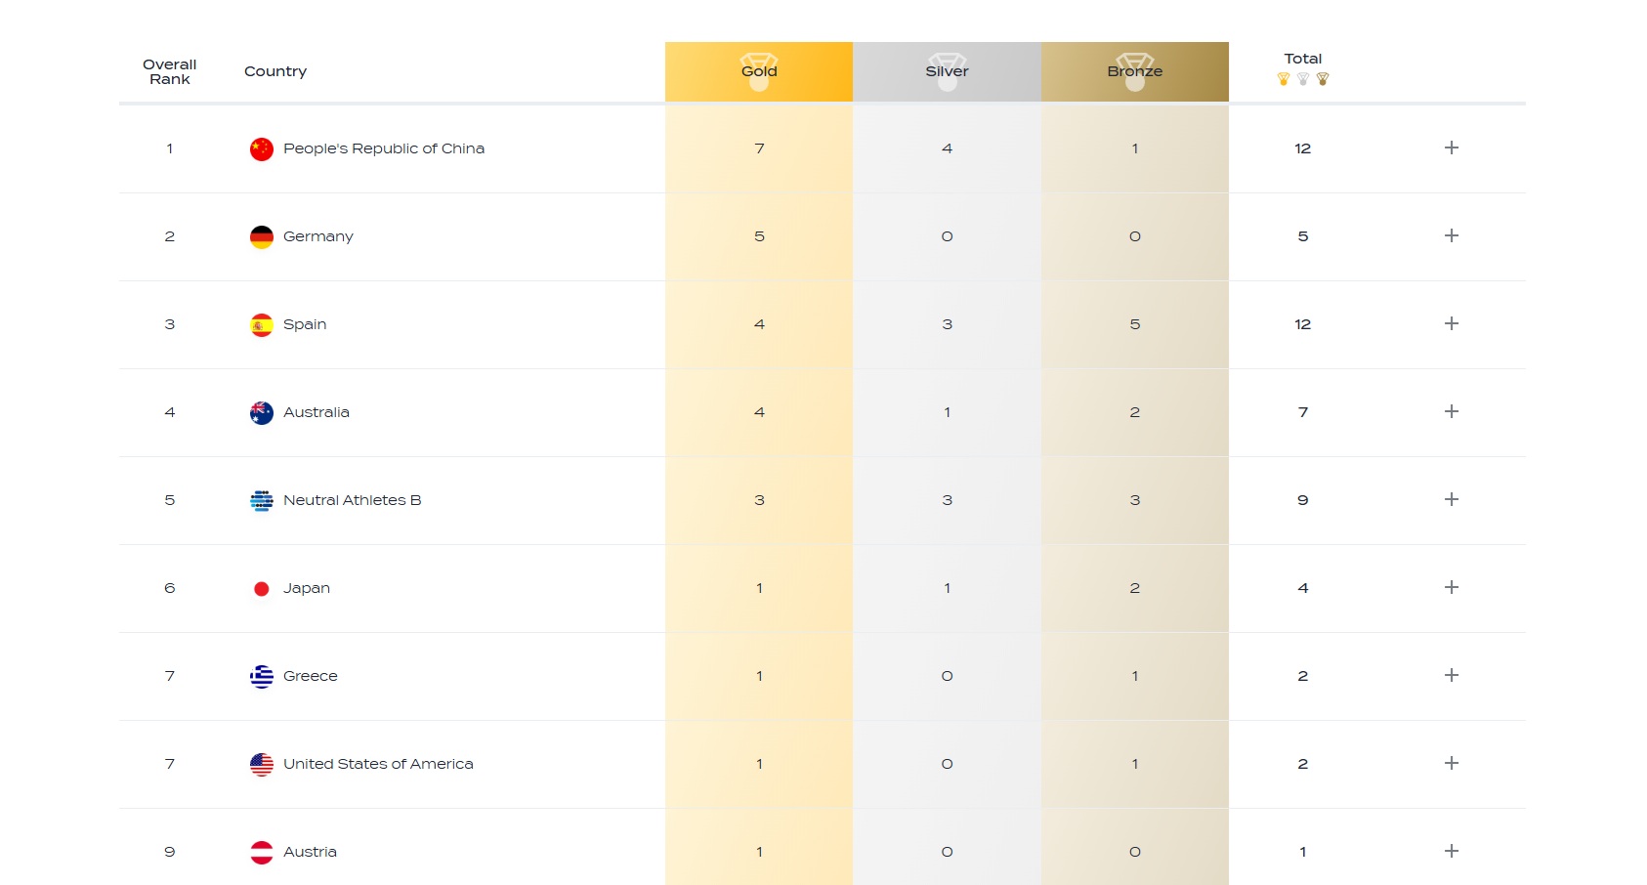Screen dimensions: 1647x885
Task: Select the Bronze column header
Action: (x=1134, y=71)
